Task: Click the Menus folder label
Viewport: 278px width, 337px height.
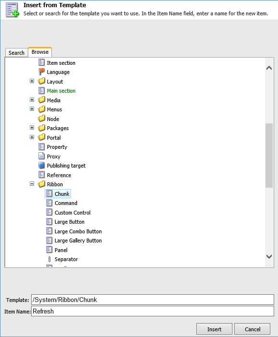Action: pyautogui.click(x=54, y=109)
